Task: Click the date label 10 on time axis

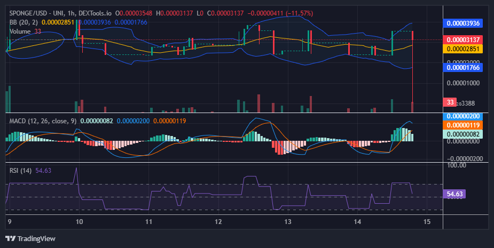Action: 79,221
